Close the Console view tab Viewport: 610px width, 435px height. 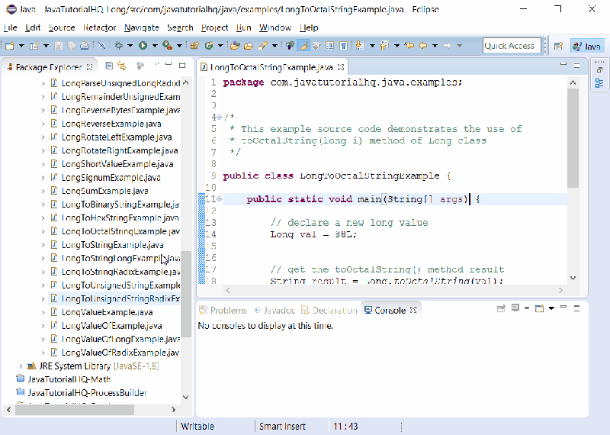coord(413,310)
